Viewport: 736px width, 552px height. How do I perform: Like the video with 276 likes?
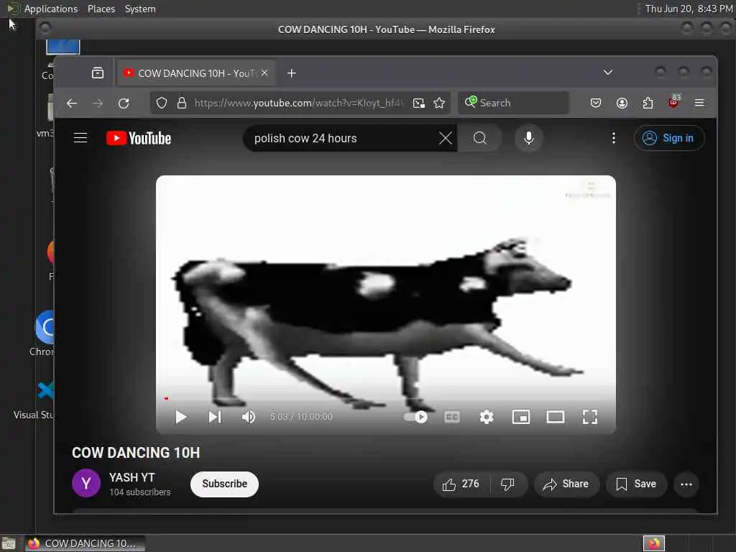point(461,484)
